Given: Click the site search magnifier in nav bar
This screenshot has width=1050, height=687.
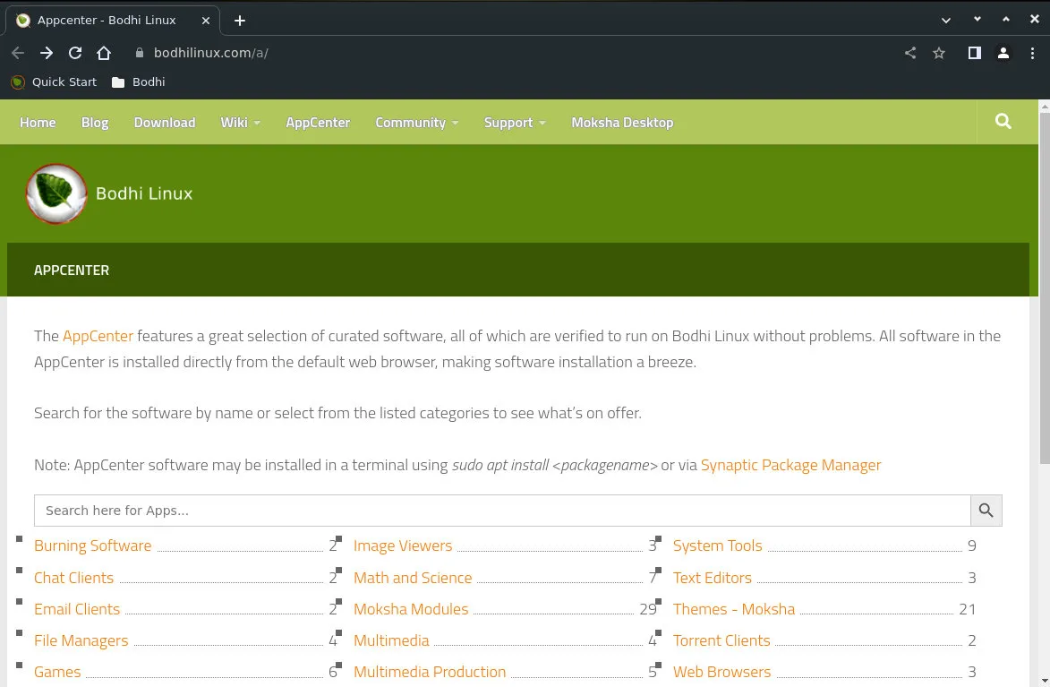Looking at the screenshot, I should [x=1003, y=121].
